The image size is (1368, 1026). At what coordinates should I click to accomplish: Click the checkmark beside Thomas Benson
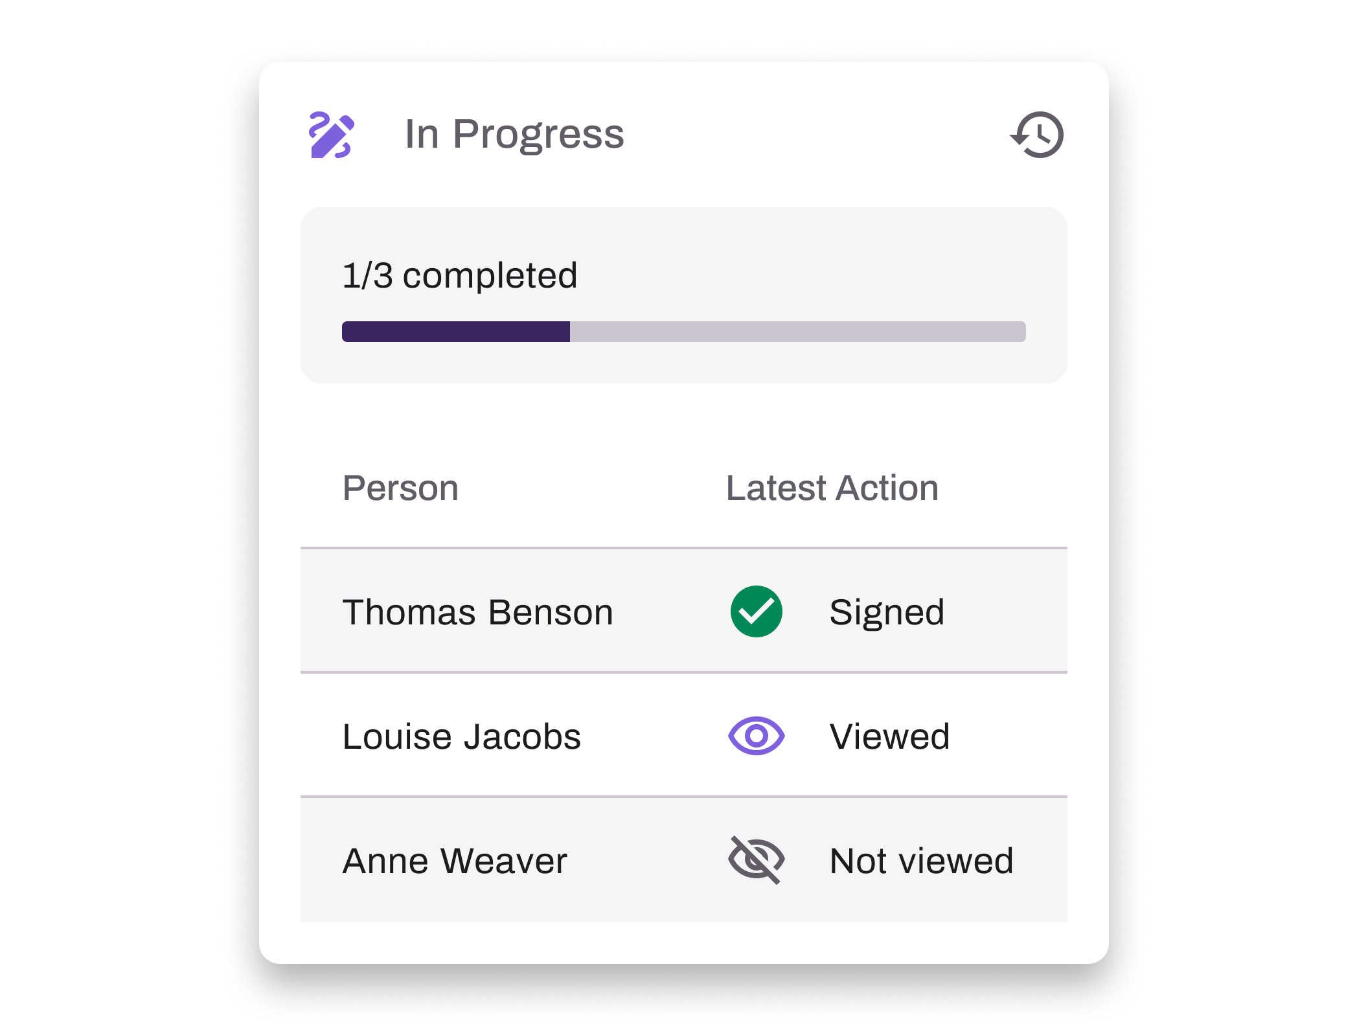pyautogui.click(x=755, y=611)
